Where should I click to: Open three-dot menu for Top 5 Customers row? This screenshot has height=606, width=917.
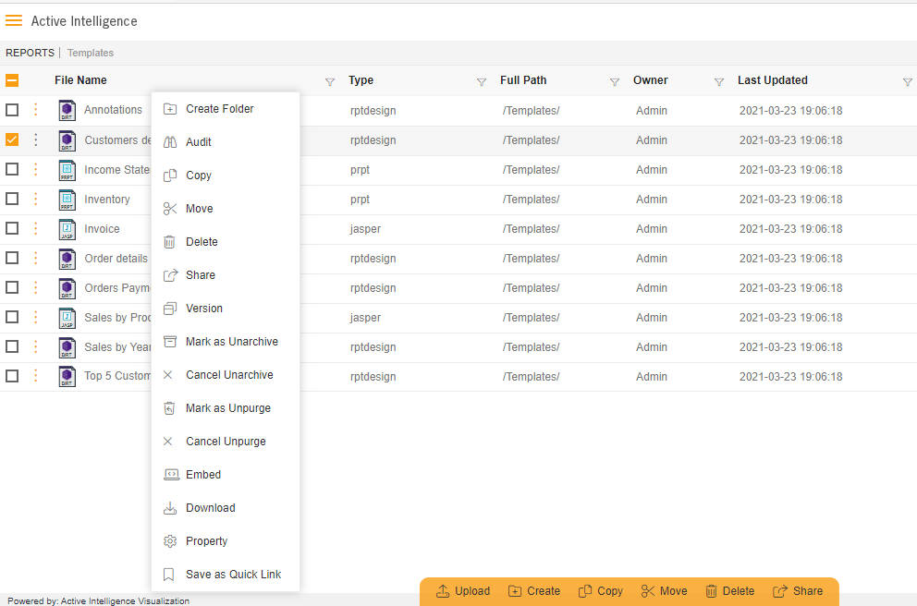click(36, 376)
